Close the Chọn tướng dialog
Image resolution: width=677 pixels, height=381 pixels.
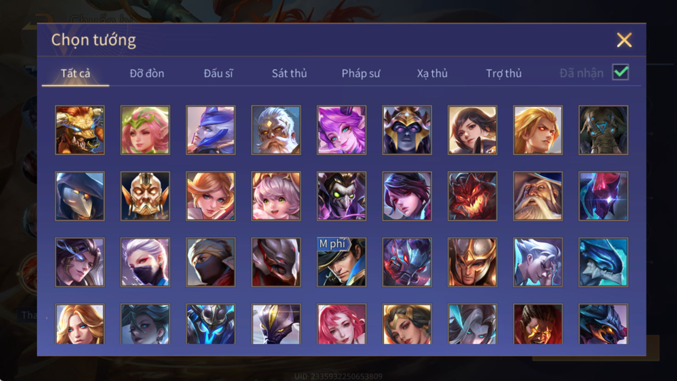tap(624, 40)
